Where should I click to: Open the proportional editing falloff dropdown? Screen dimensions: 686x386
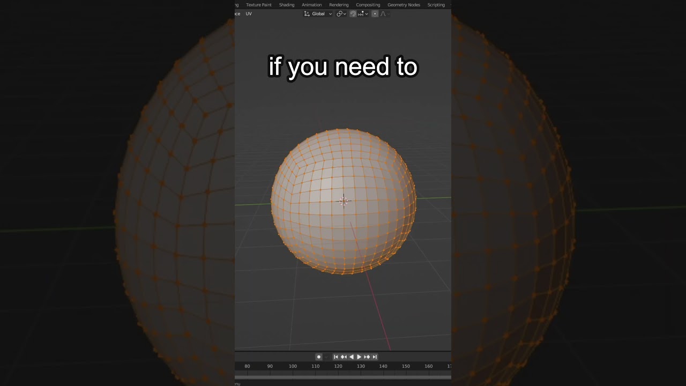click(x=385, y=14)
